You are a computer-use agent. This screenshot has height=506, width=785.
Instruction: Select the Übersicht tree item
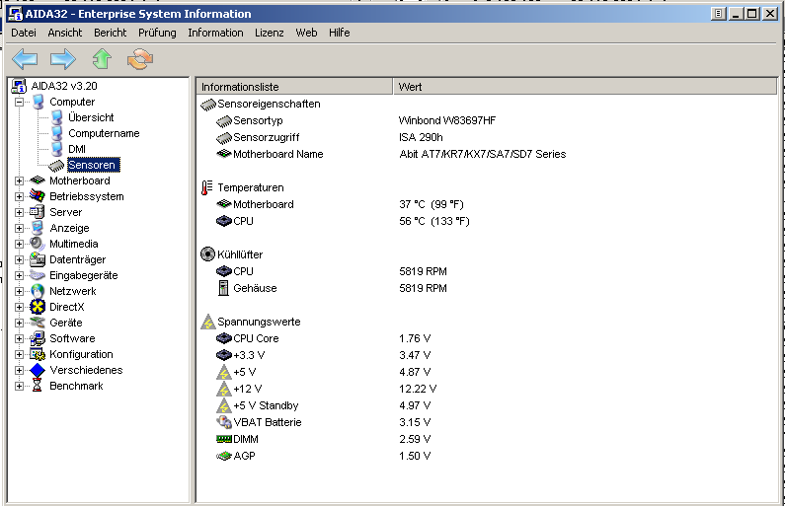(91, 117)
